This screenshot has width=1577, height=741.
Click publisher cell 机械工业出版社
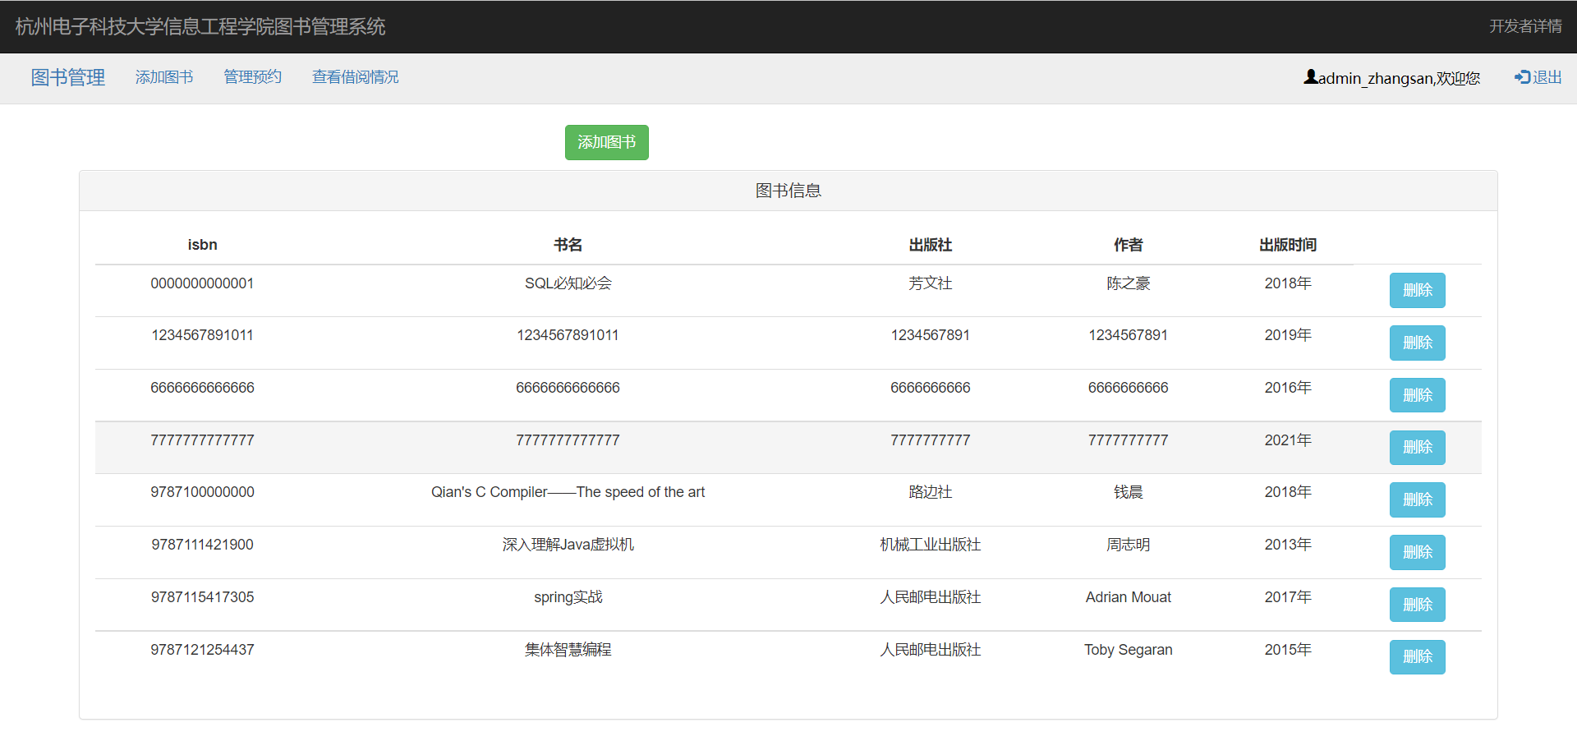pos(931,545)
